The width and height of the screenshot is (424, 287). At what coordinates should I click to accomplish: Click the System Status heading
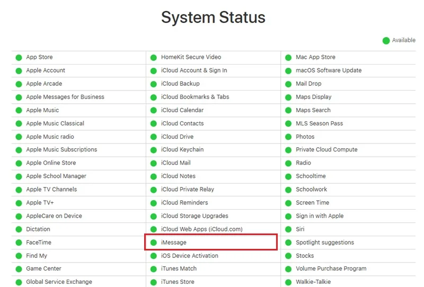pos(214,17)
